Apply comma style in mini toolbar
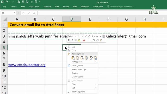The width and height of the screenshot is (167, 94). (100, 37)
